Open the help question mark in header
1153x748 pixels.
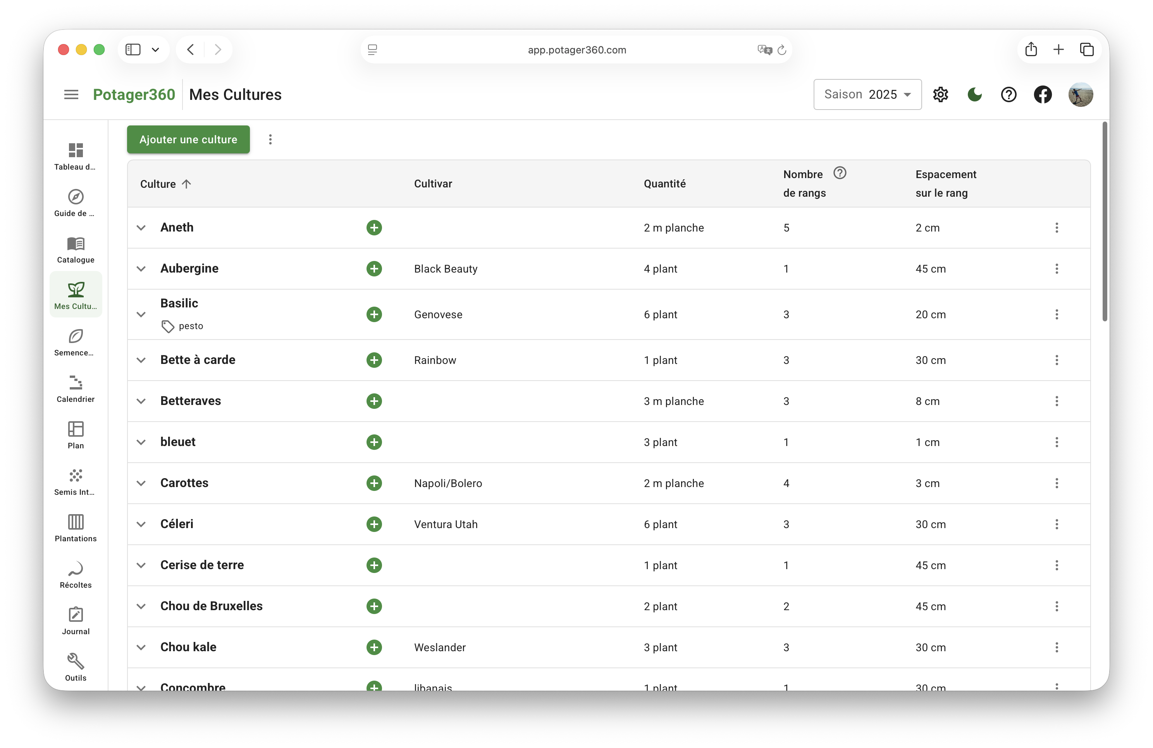(x=1008, y=94)
